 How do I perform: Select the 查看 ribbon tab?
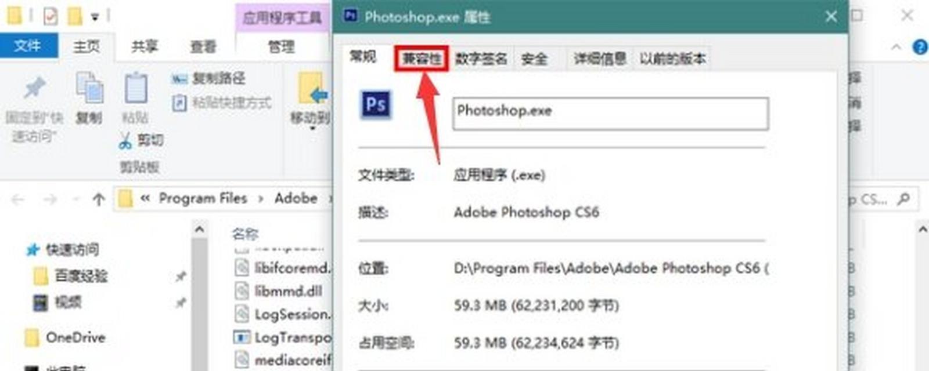tap(203, 46)
